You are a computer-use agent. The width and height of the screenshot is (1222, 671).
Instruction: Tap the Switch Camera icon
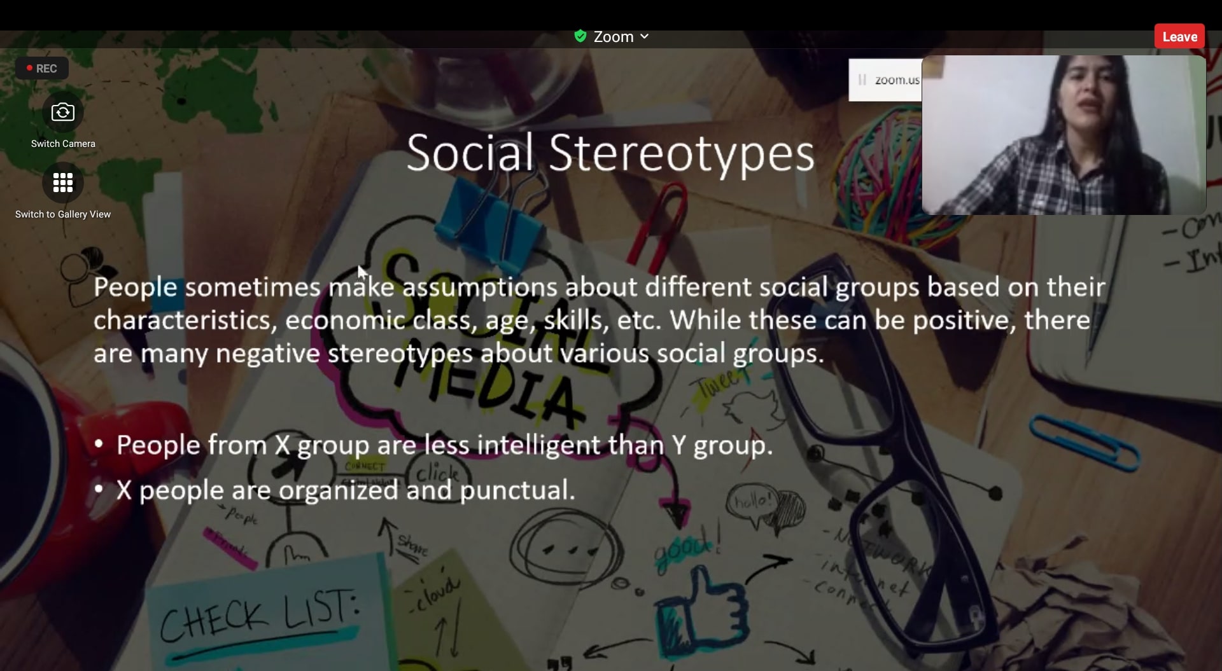[62, 113]
